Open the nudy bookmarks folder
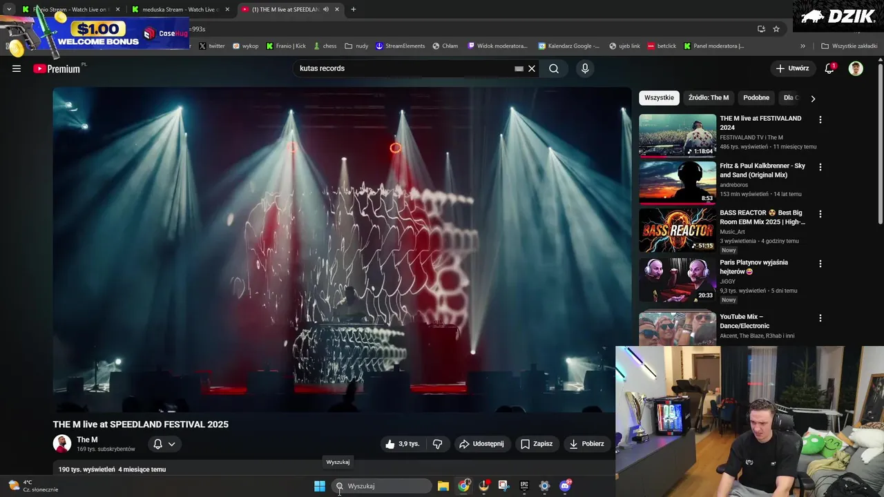Viewport: 884px width, 497px height. coord(357,46)
